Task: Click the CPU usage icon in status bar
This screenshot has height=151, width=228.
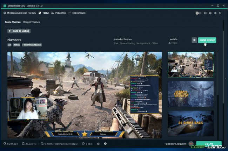Action: click(5, 144)
